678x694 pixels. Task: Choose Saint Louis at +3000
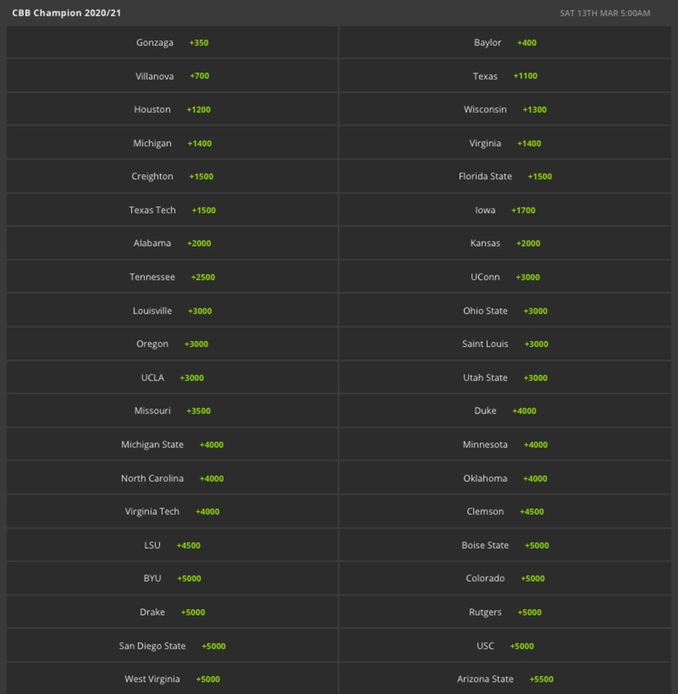click(x=505, y=344)
